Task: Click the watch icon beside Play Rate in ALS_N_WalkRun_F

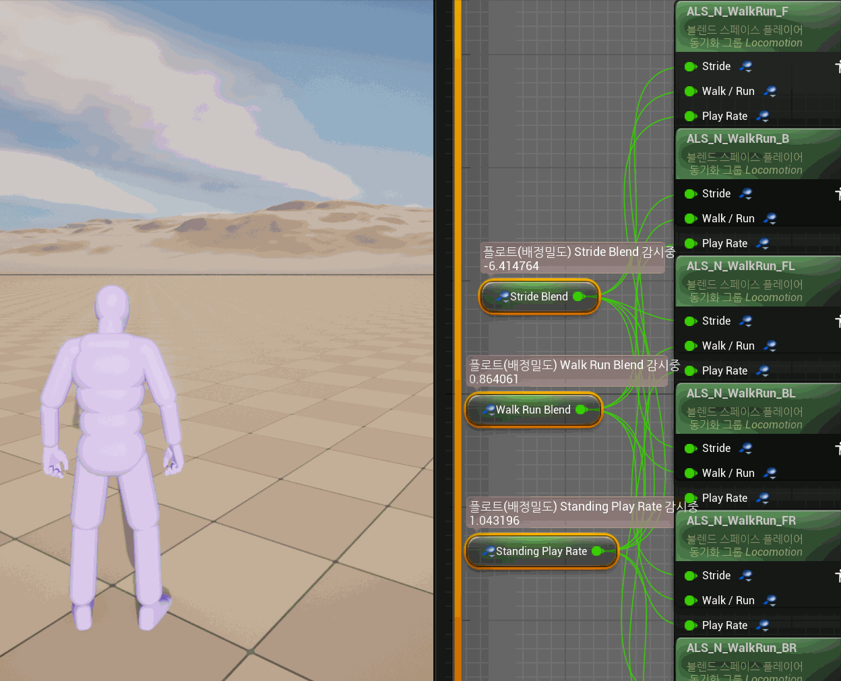Action: [762, 116]
